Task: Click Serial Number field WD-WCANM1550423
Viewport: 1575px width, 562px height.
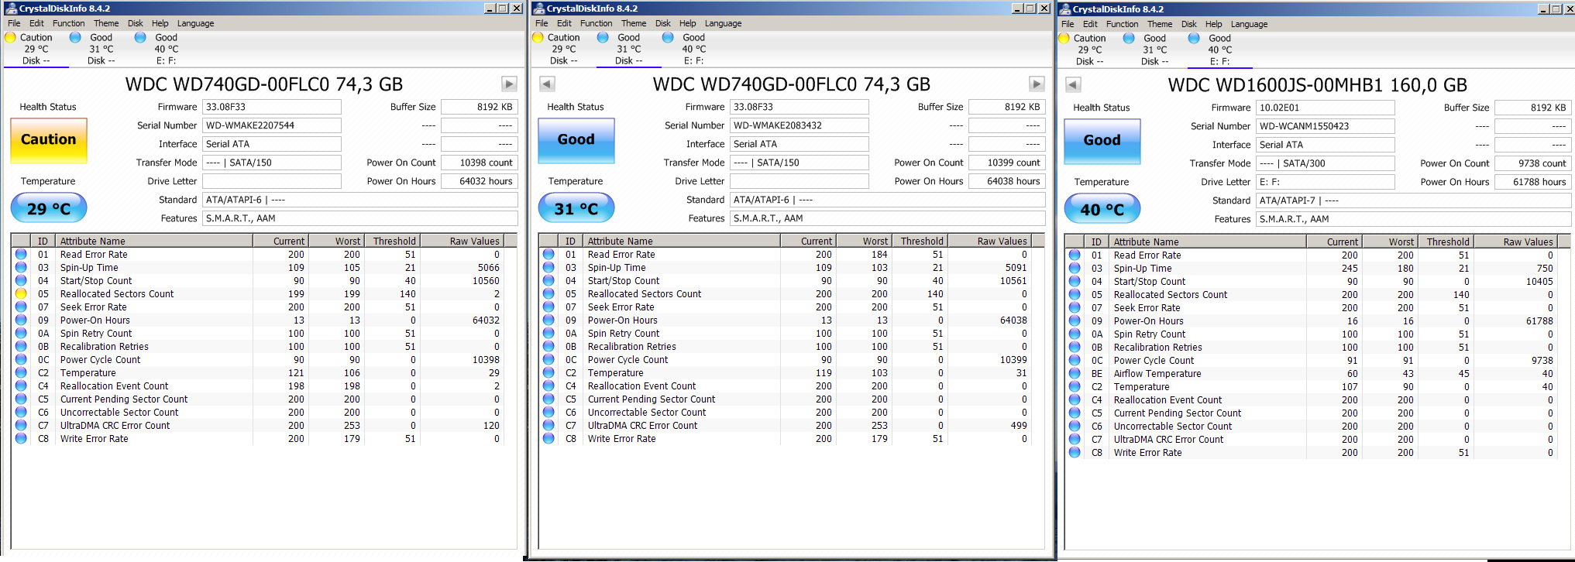Action: [1325, 126]
